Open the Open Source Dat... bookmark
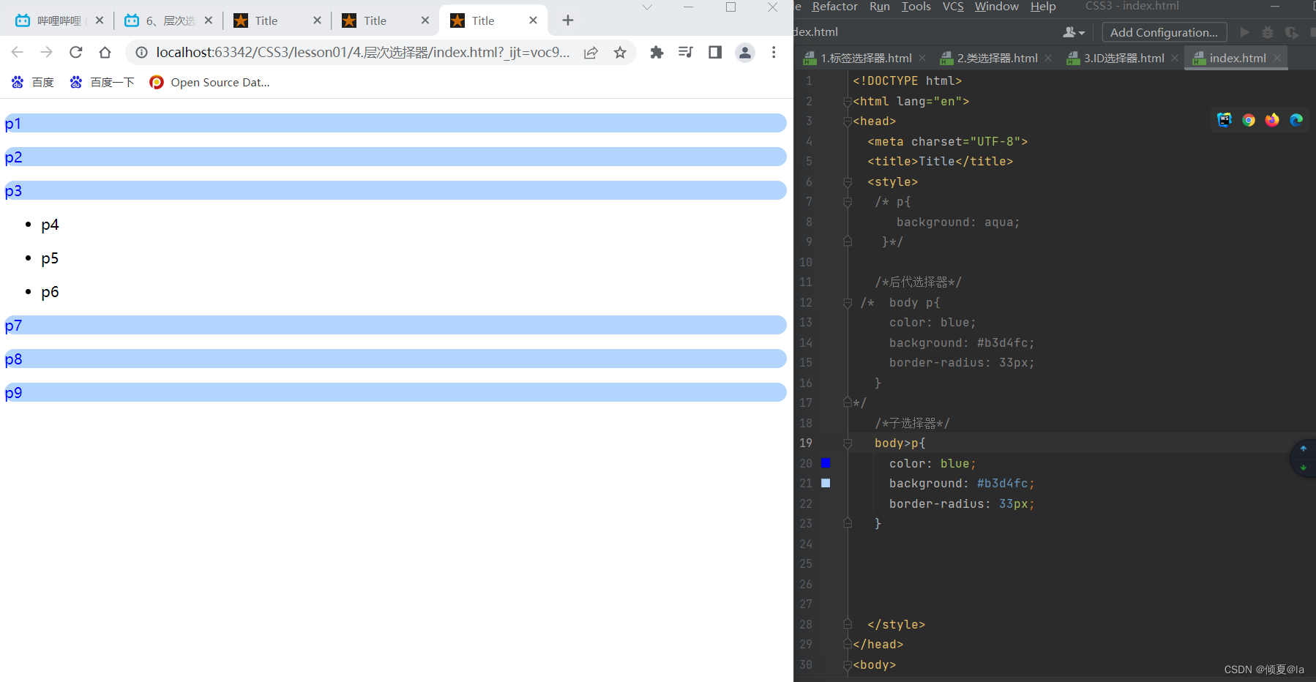This screenshot has width=1316, height=682. (210, 82)
